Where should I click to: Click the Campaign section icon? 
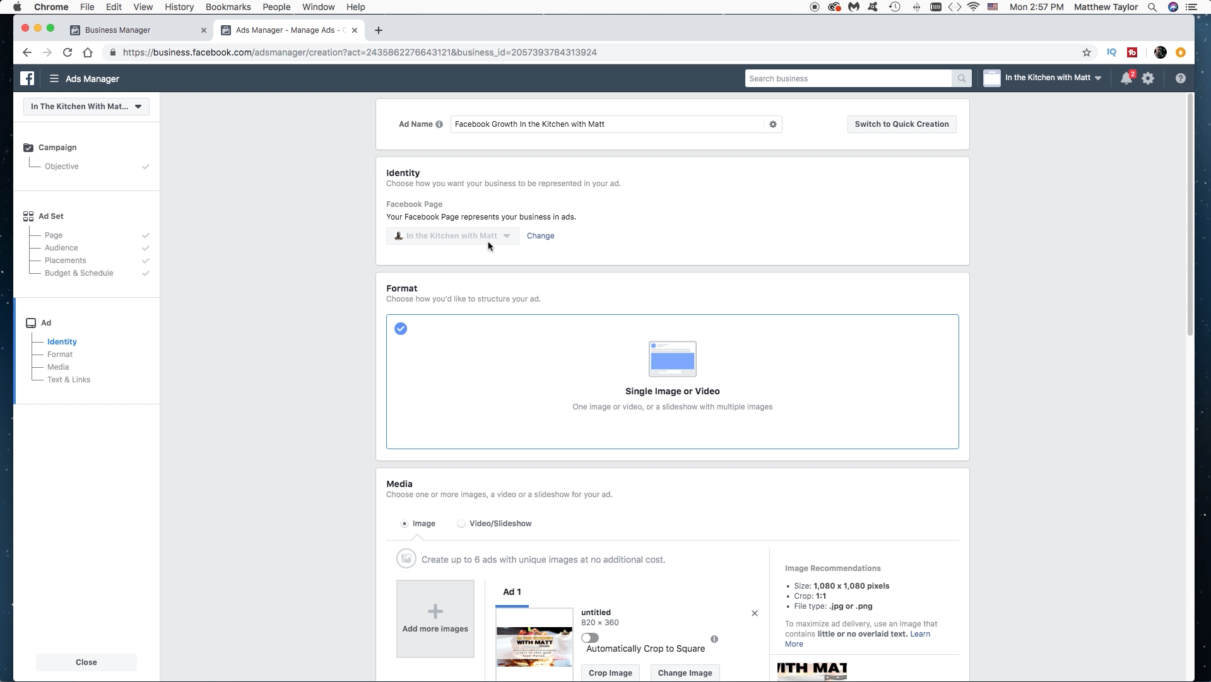pos(28,148)
